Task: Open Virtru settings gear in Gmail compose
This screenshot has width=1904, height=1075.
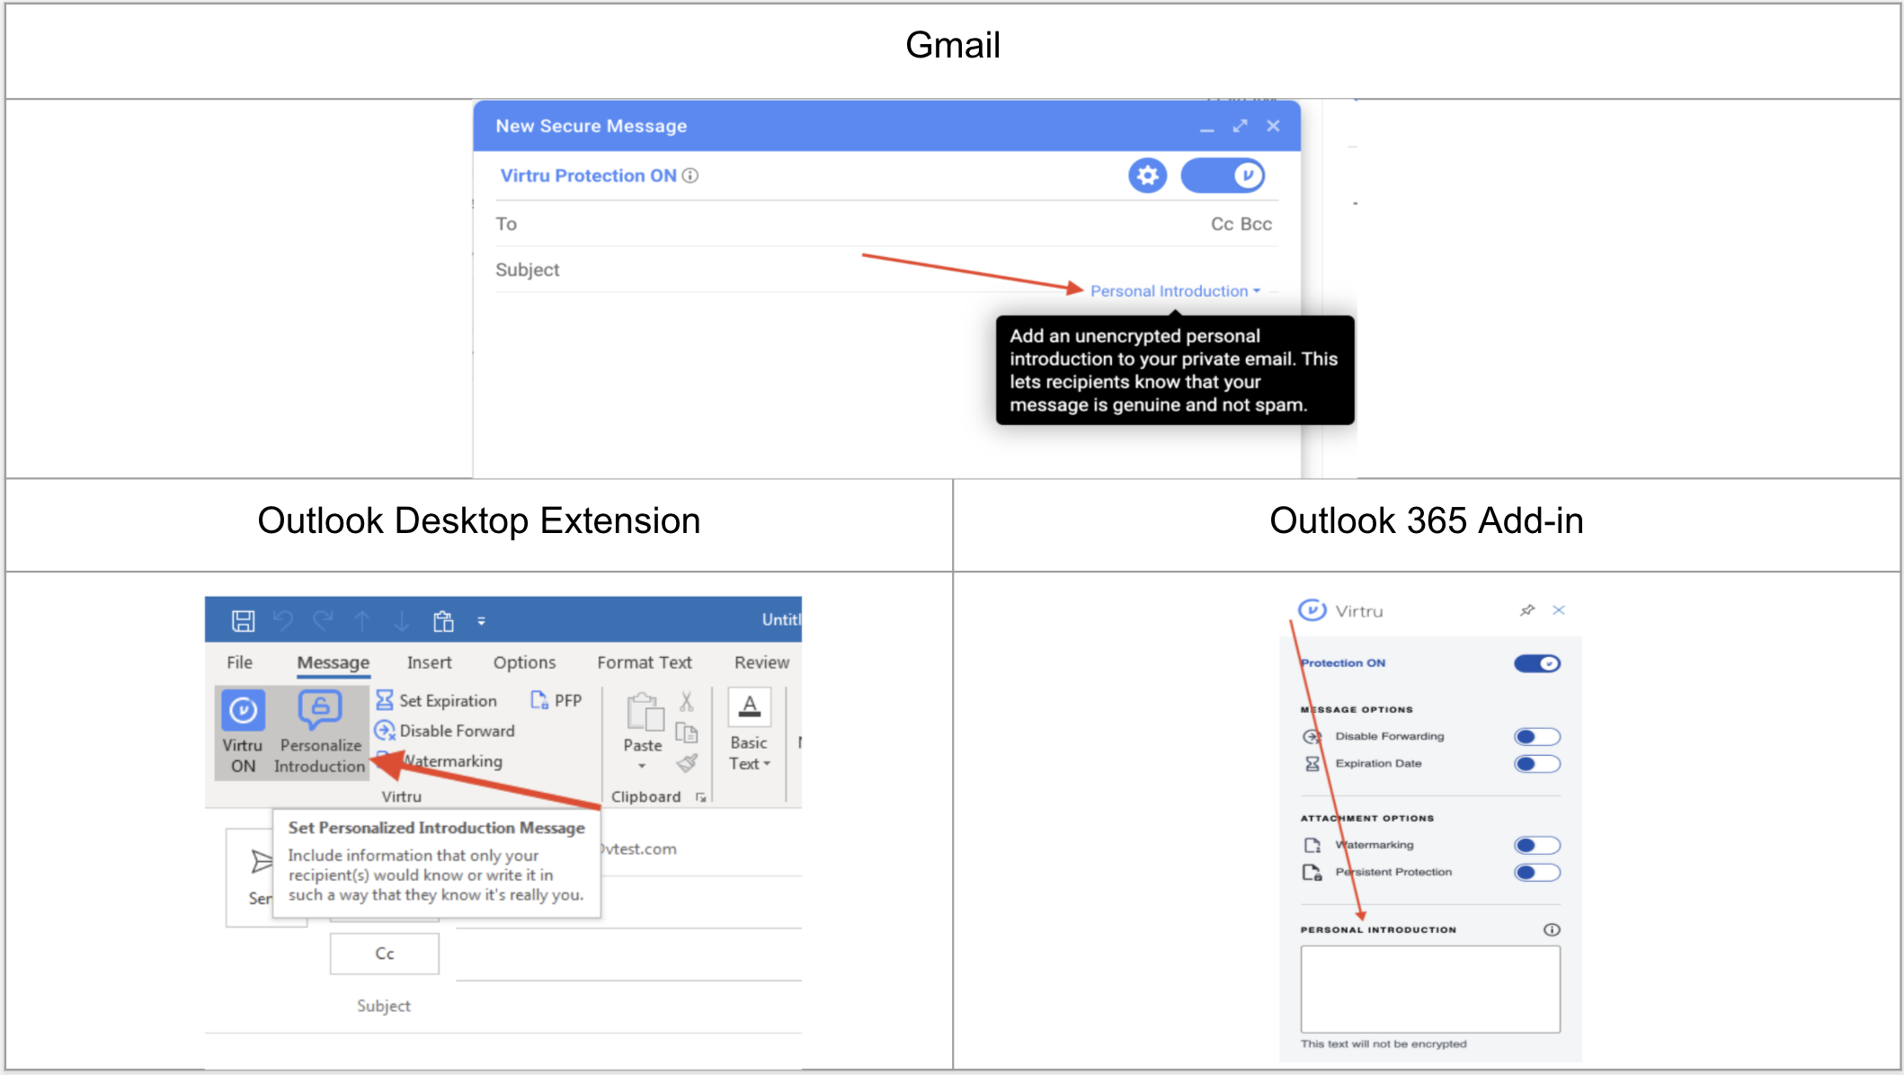Action: click(x=1147, y=175)
